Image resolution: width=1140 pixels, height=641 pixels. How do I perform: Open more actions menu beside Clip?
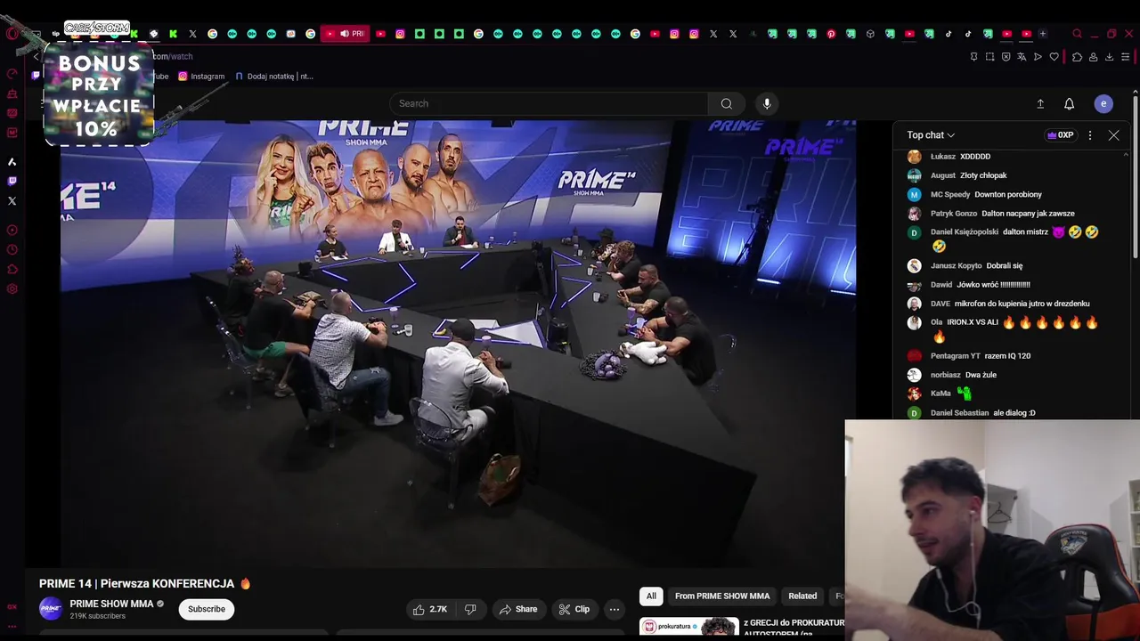614,609
